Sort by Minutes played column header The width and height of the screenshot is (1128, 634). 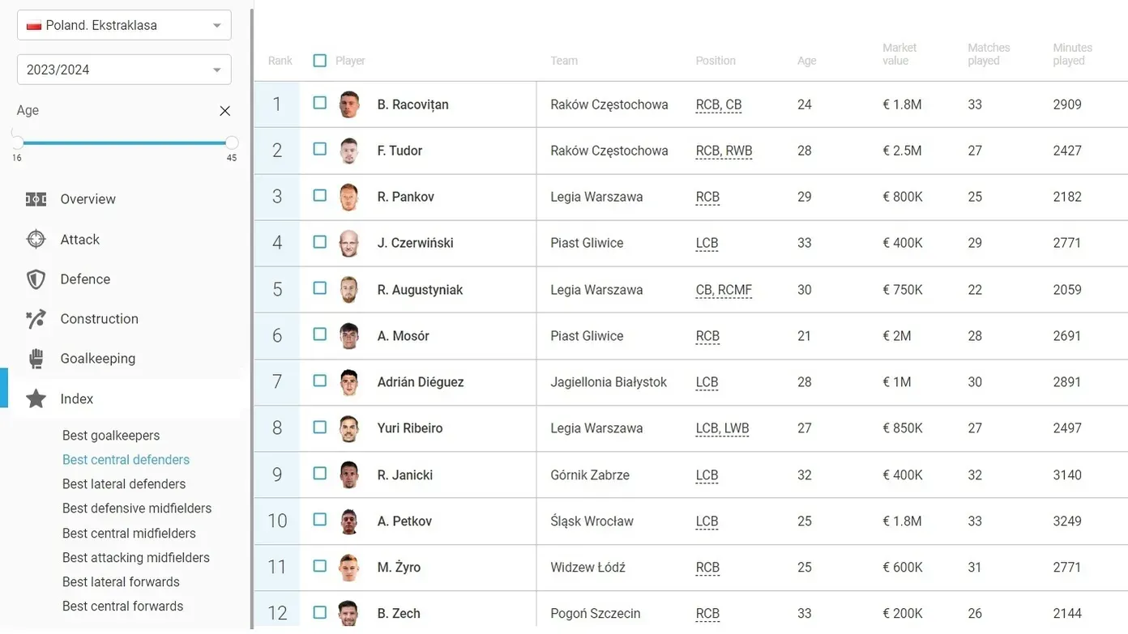pyautogui.click(x=1072, y=54)
